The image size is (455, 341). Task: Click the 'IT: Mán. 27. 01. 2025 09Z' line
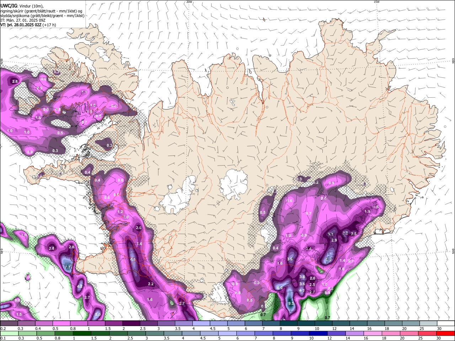[23, 20]
